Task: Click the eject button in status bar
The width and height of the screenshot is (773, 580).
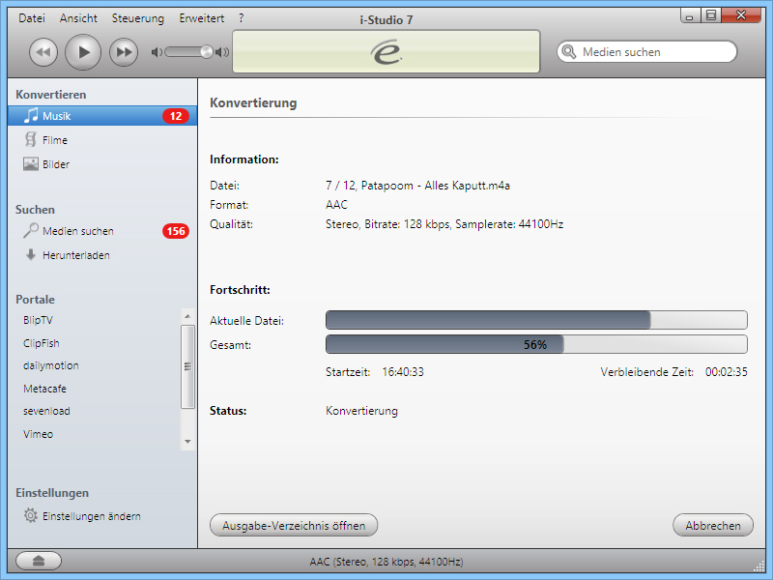Action: 39,561
